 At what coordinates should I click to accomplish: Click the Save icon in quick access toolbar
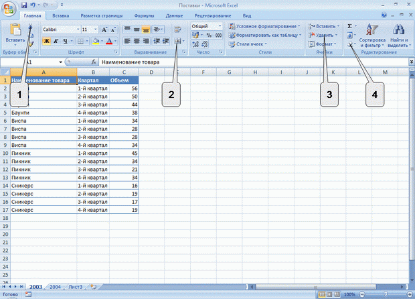(24, 5)
